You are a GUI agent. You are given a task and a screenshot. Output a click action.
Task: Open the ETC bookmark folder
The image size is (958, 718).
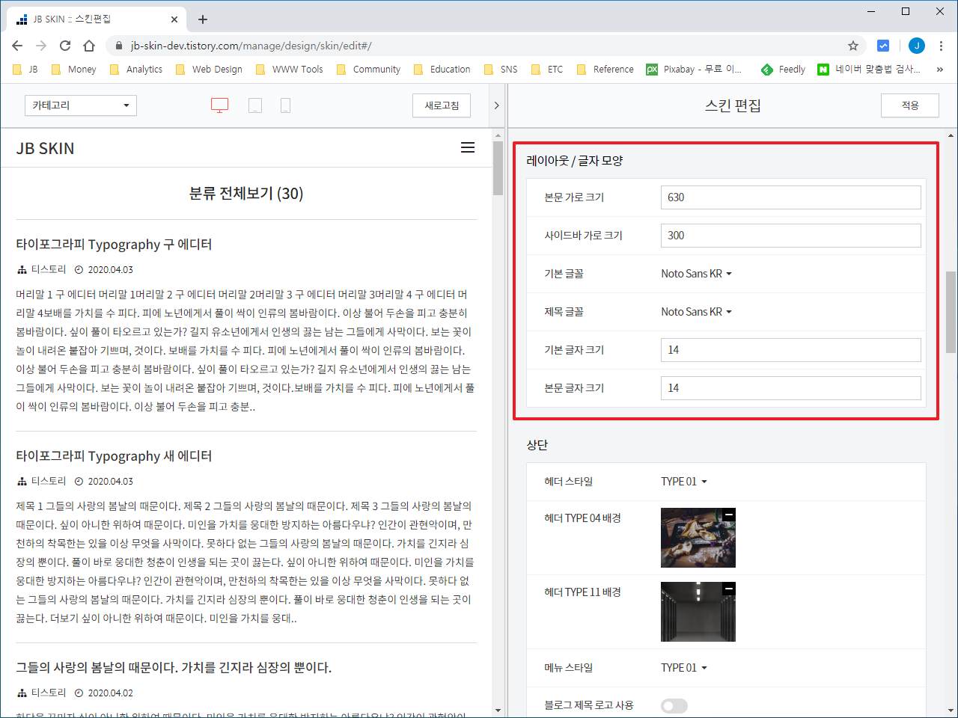click(x=547, y=69)
